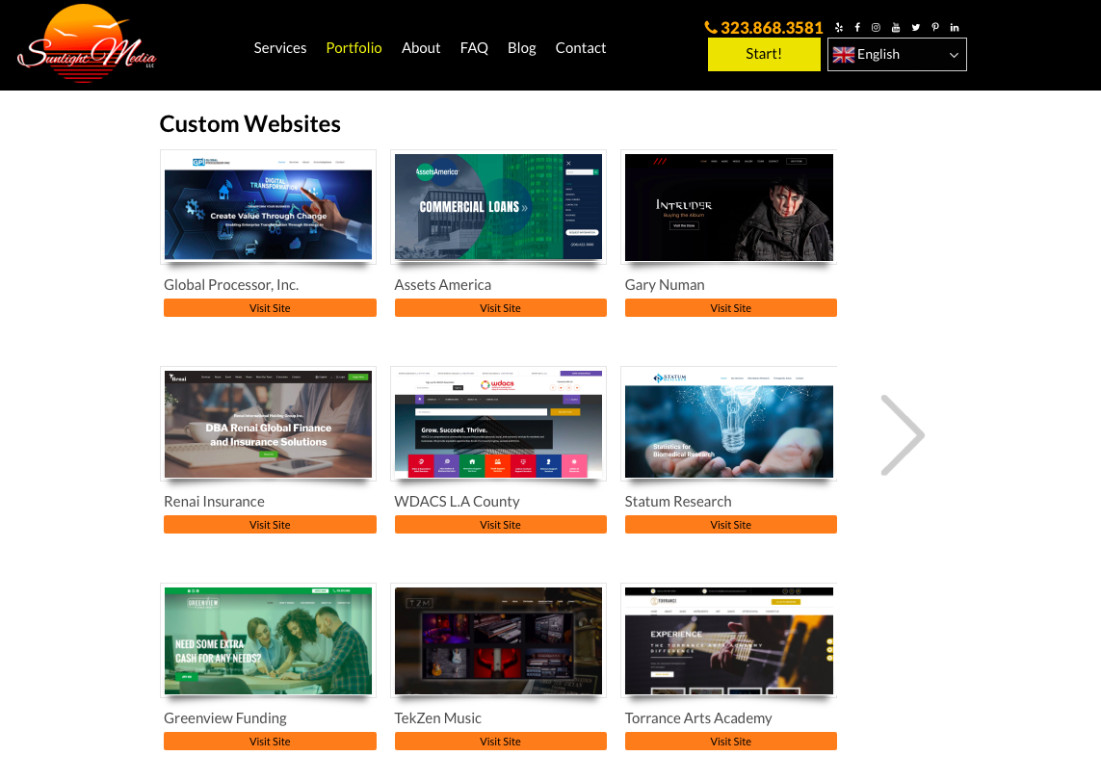Click the "Statum Research" title text
This screenshot has width=1101, height=782.
coord(678,501)
